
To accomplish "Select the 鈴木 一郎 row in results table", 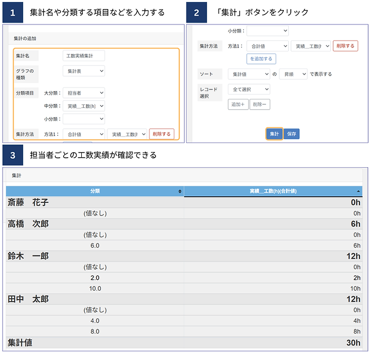I will click(x=183, y=256).
